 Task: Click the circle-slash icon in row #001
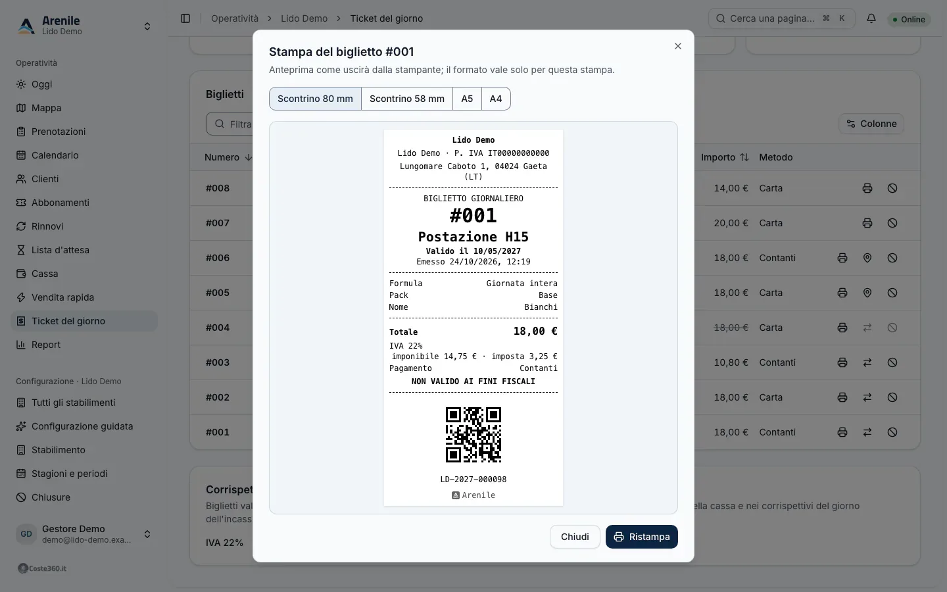(x=892, y=432)
